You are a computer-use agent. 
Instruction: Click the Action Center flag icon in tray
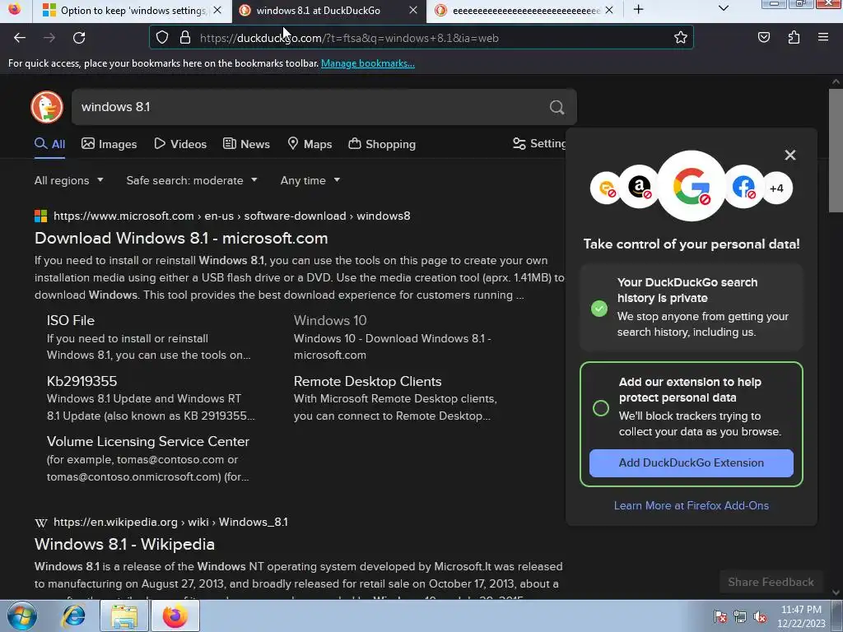(720, 617)
